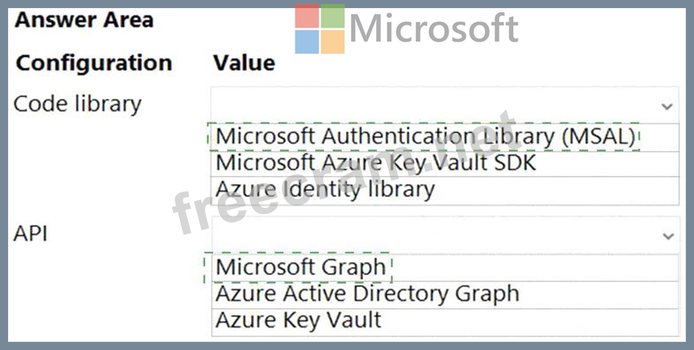Click the yellow square in Microsoft logo
694x350 pixels.
[332, 41]
